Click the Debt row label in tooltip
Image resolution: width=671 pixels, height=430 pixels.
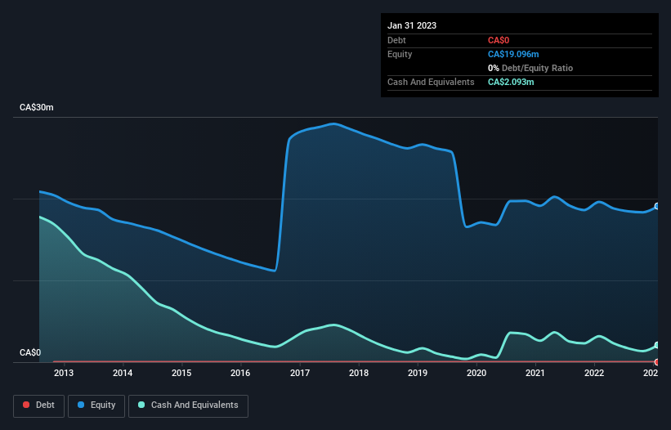tap(396, 40)
